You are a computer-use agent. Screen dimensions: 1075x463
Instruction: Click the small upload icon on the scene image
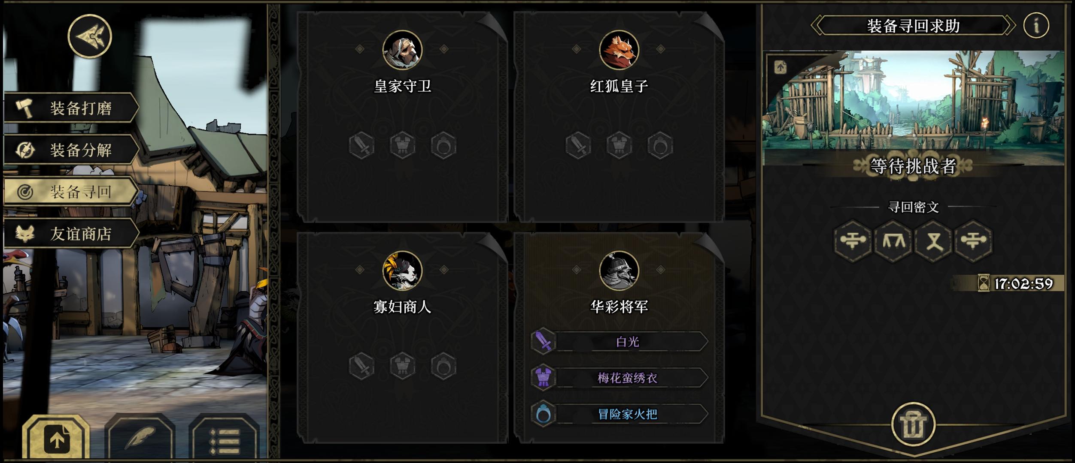tap(780, 67)
